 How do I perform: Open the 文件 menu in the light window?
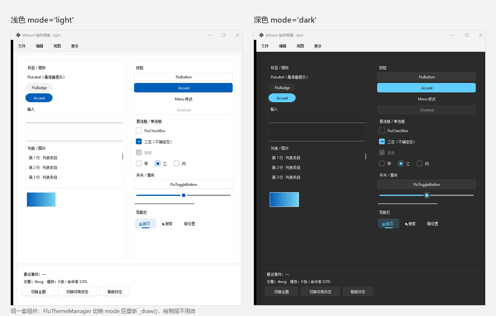pyautogui.click(x=22, y=46)
